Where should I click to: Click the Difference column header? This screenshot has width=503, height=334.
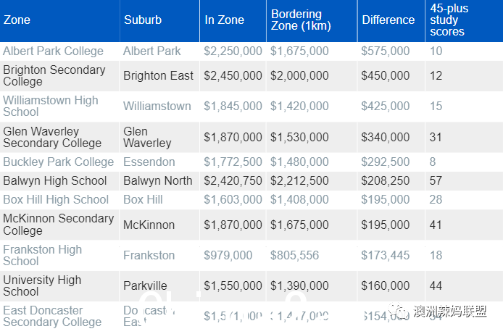coord(388,20)
